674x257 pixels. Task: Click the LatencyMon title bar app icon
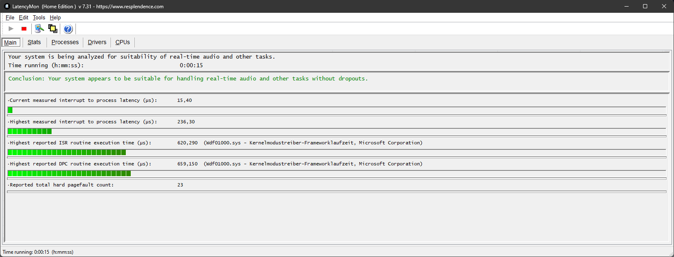tap(7, 6)
